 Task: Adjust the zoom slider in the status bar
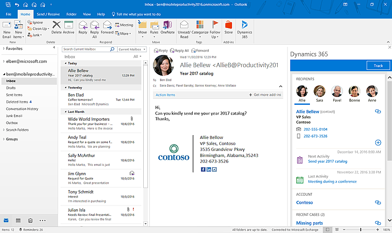pos(360,229)
